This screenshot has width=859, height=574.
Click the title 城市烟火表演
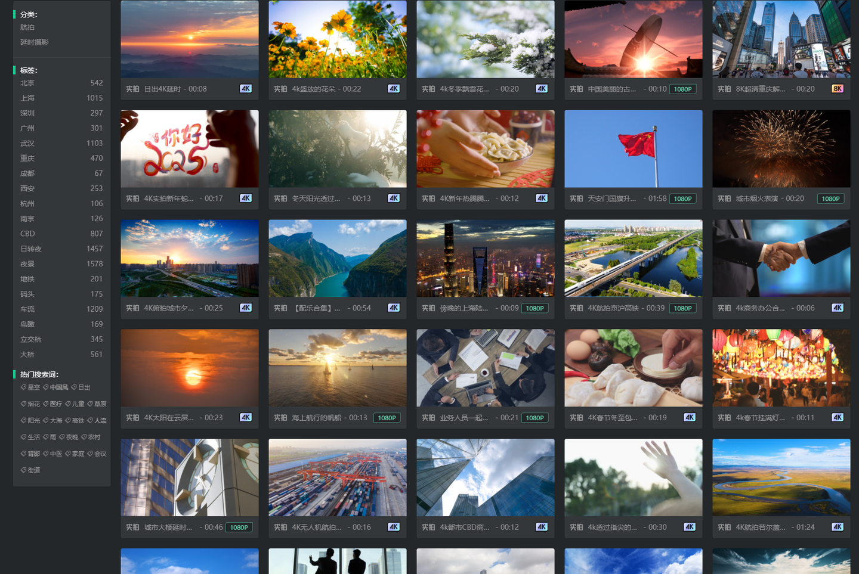click(x=757, y=198)
